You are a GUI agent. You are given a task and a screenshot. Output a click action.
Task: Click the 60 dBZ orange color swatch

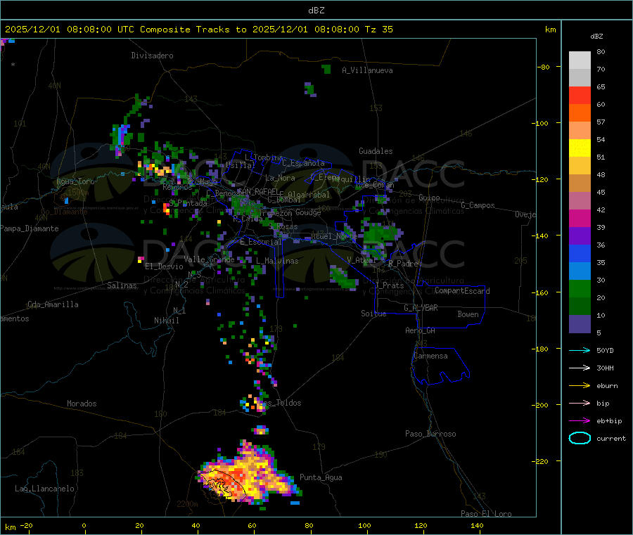(580, 113)
